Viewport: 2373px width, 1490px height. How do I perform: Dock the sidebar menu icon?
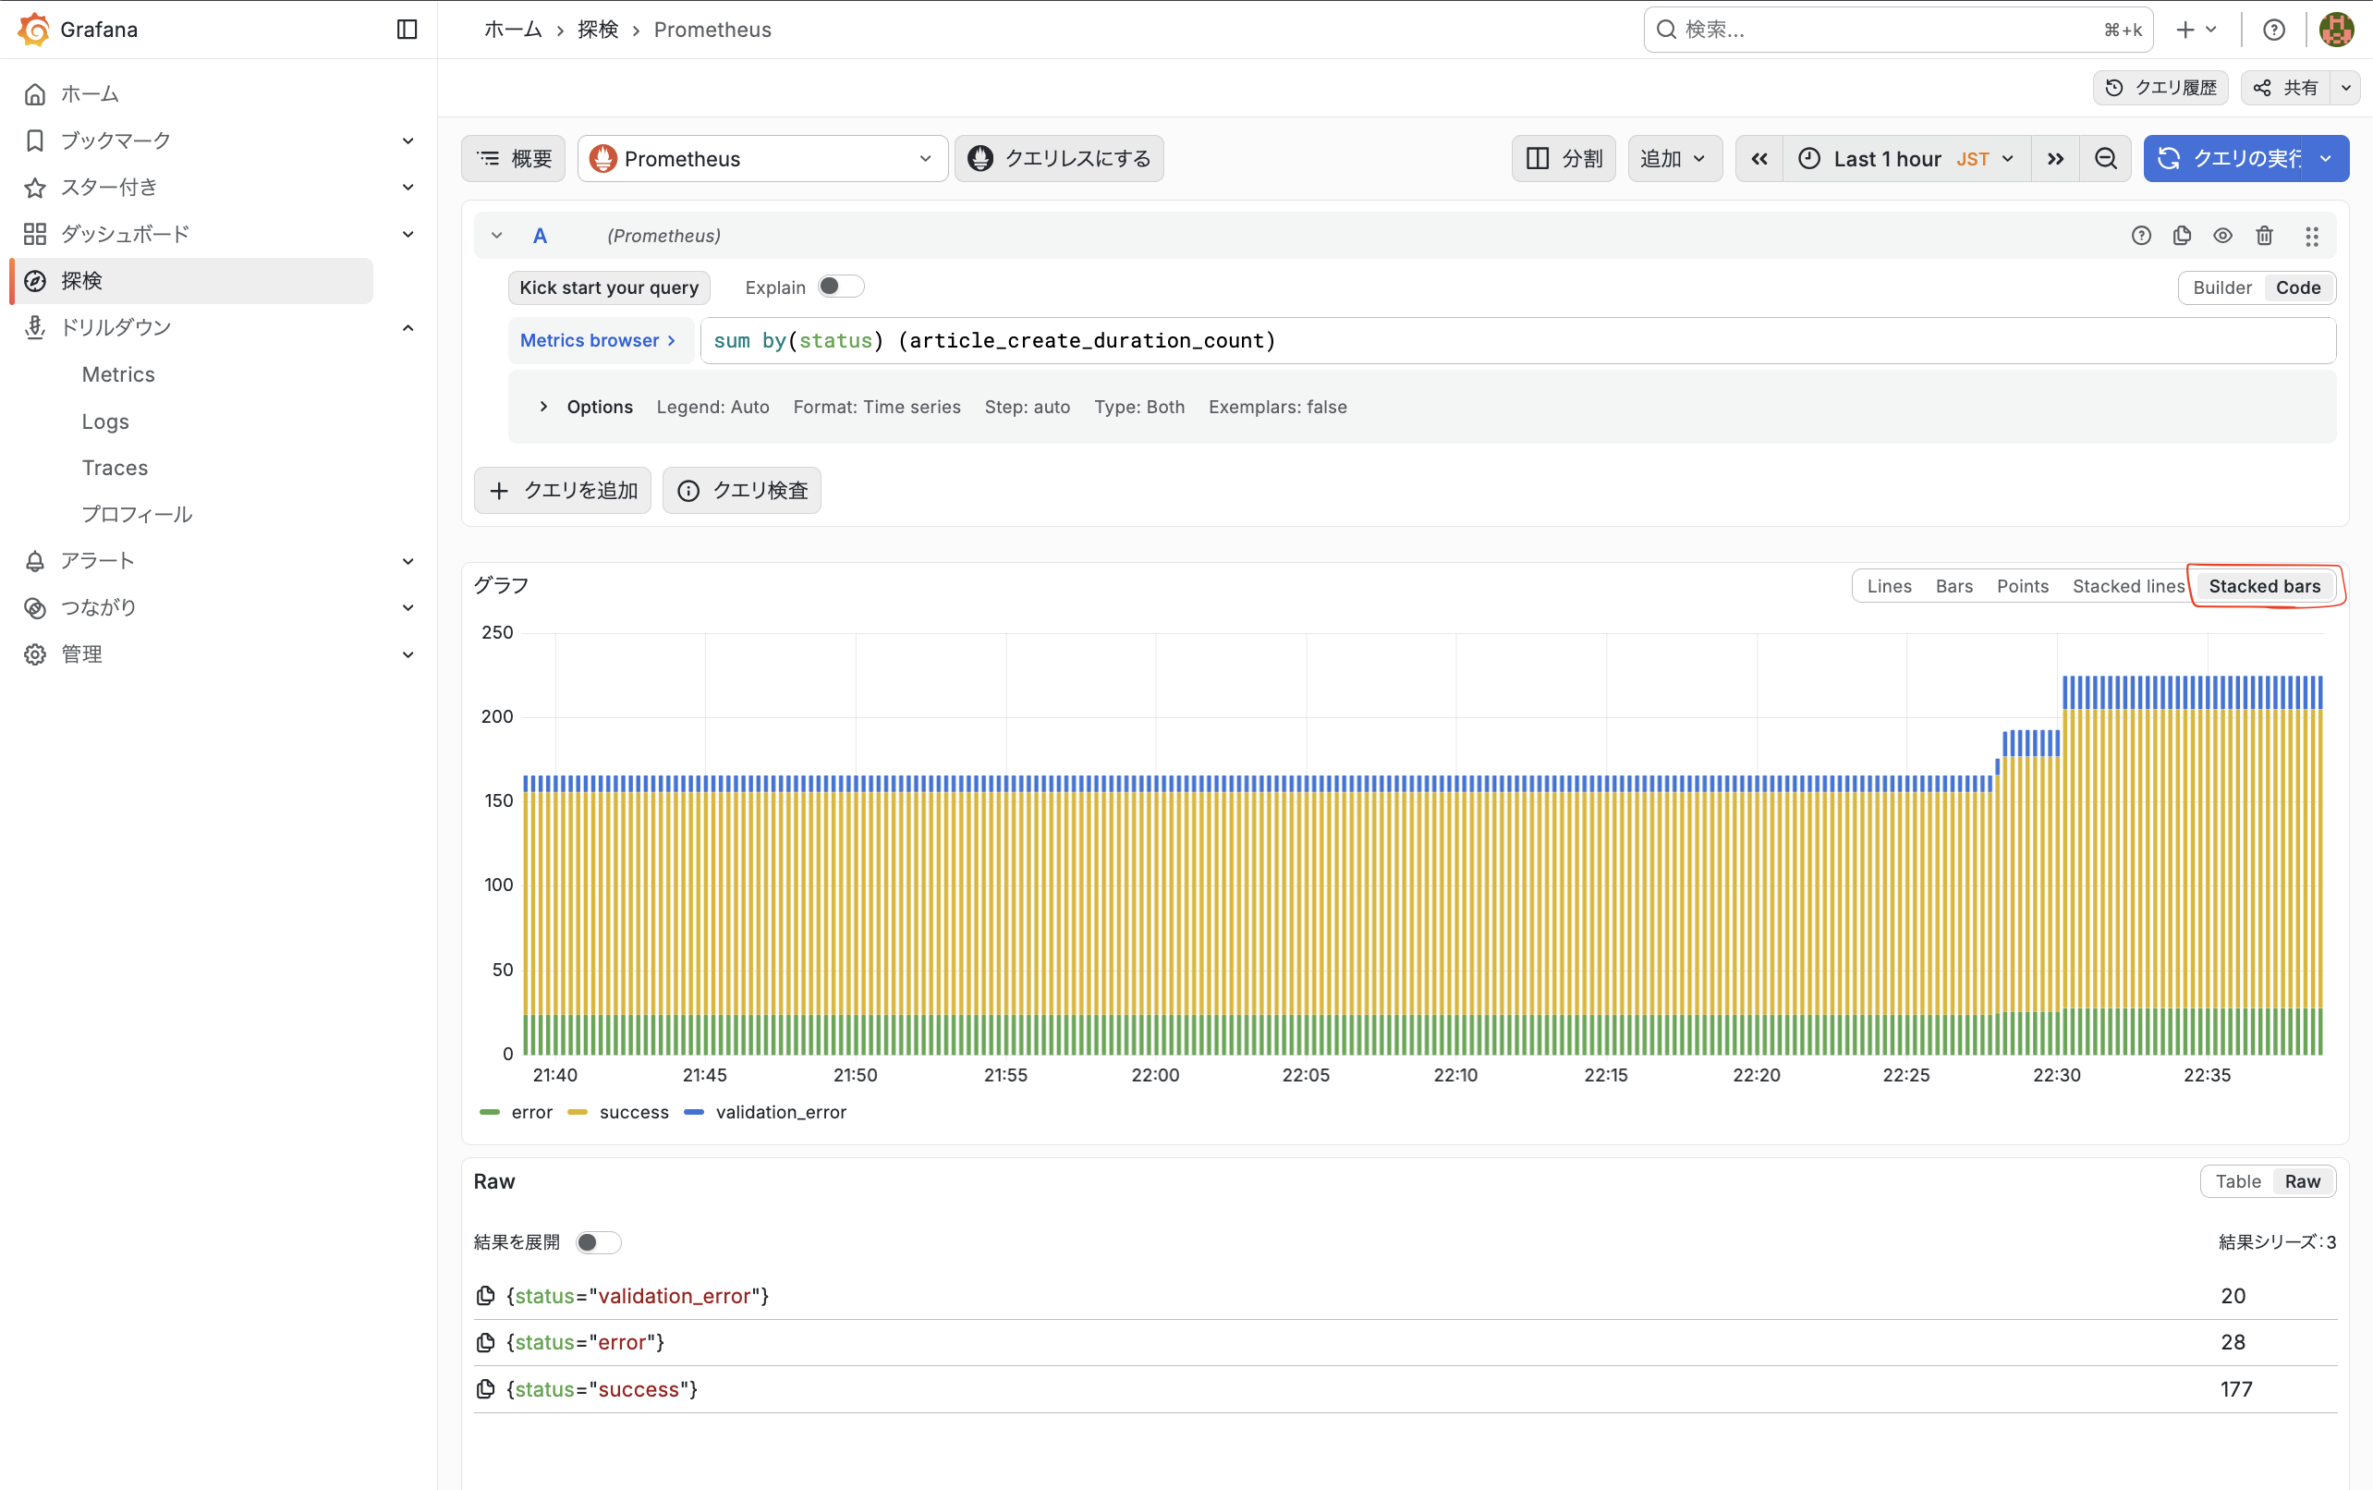(x=407, y=30)
